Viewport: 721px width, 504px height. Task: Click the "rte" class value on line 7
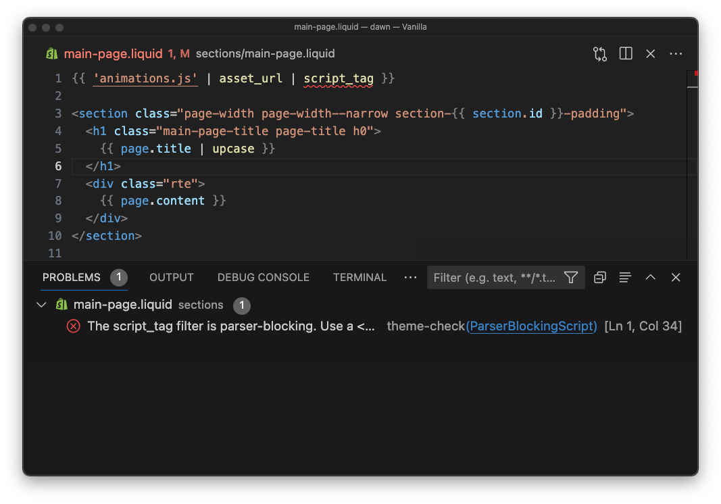tap(184, 184)
